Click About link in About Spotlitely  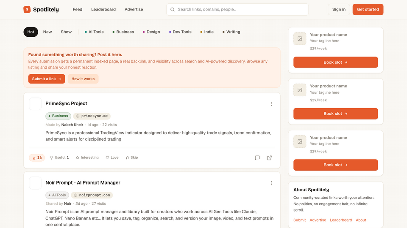361,220
